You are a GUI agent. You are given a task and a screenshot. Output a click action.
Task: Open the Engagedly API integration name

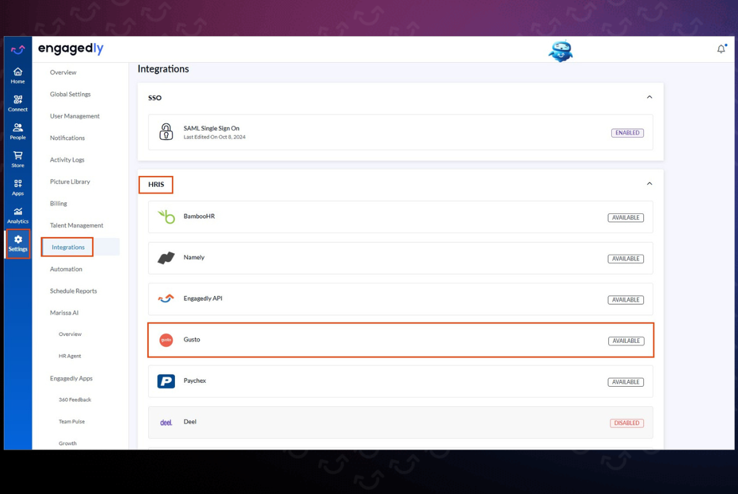click(203, 298)
